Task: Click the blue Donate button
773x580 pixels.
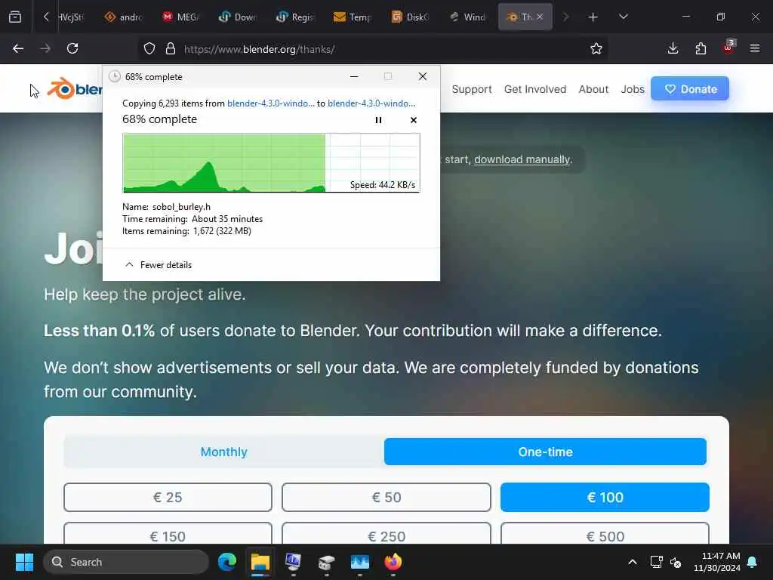Action: point(690,89)
